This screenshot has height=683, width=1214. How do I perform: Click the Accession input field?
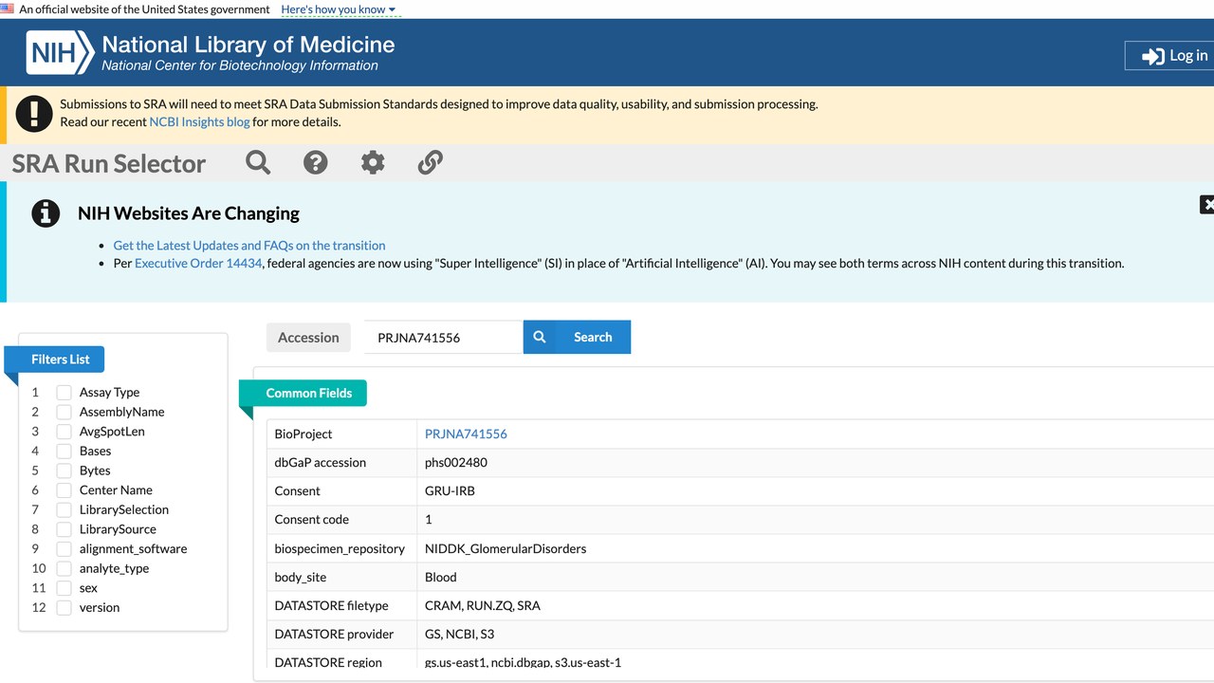click(443, 337)
